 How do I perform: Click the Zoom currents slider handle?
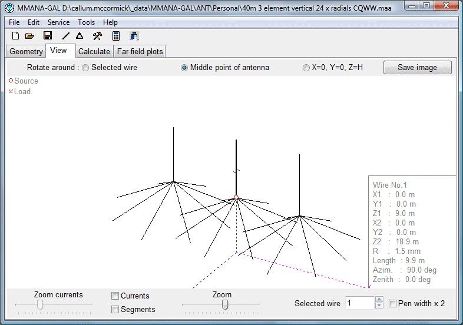tap(40, 304)
